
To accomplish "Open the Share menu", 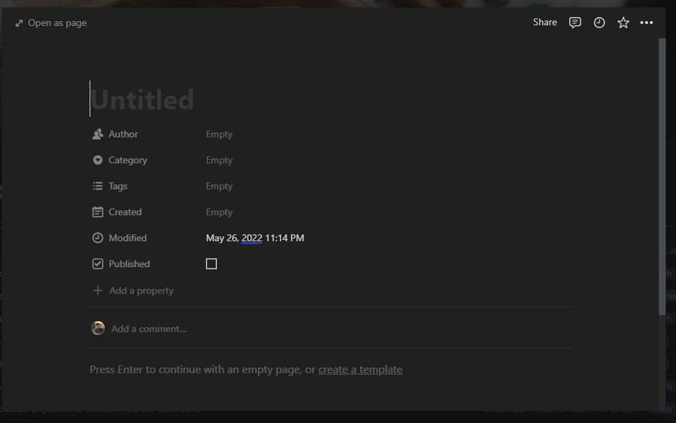I will 545,22.
